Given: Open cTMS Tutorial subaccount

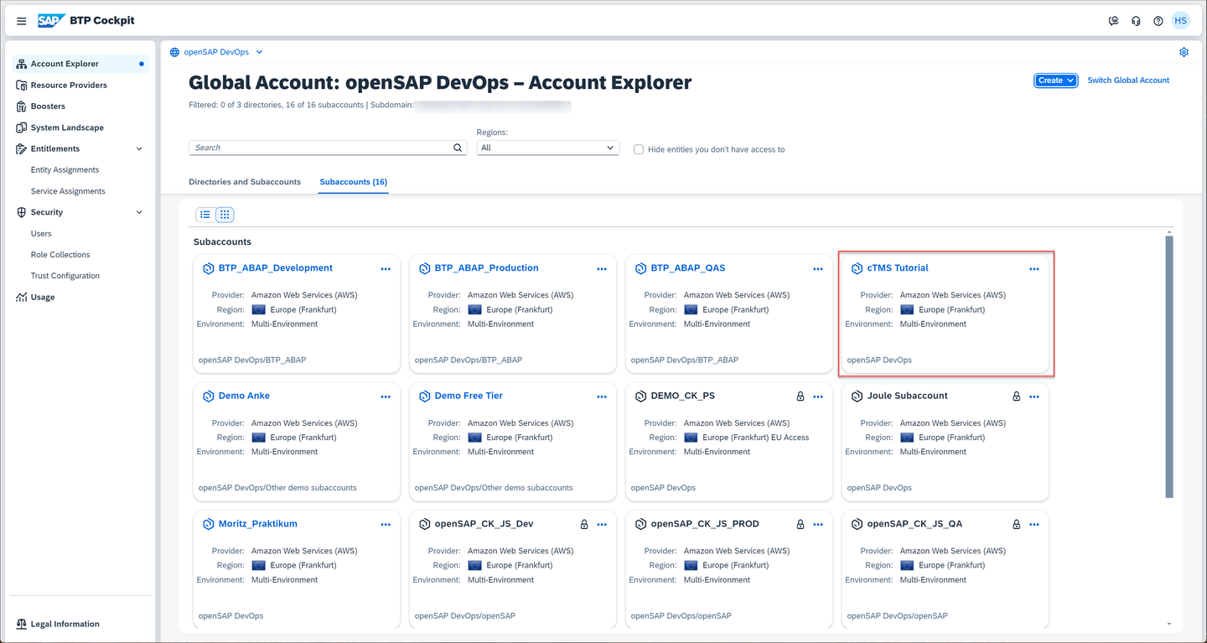Looking at the screenshot, I should pyautogui.click(x=898, y=268).
